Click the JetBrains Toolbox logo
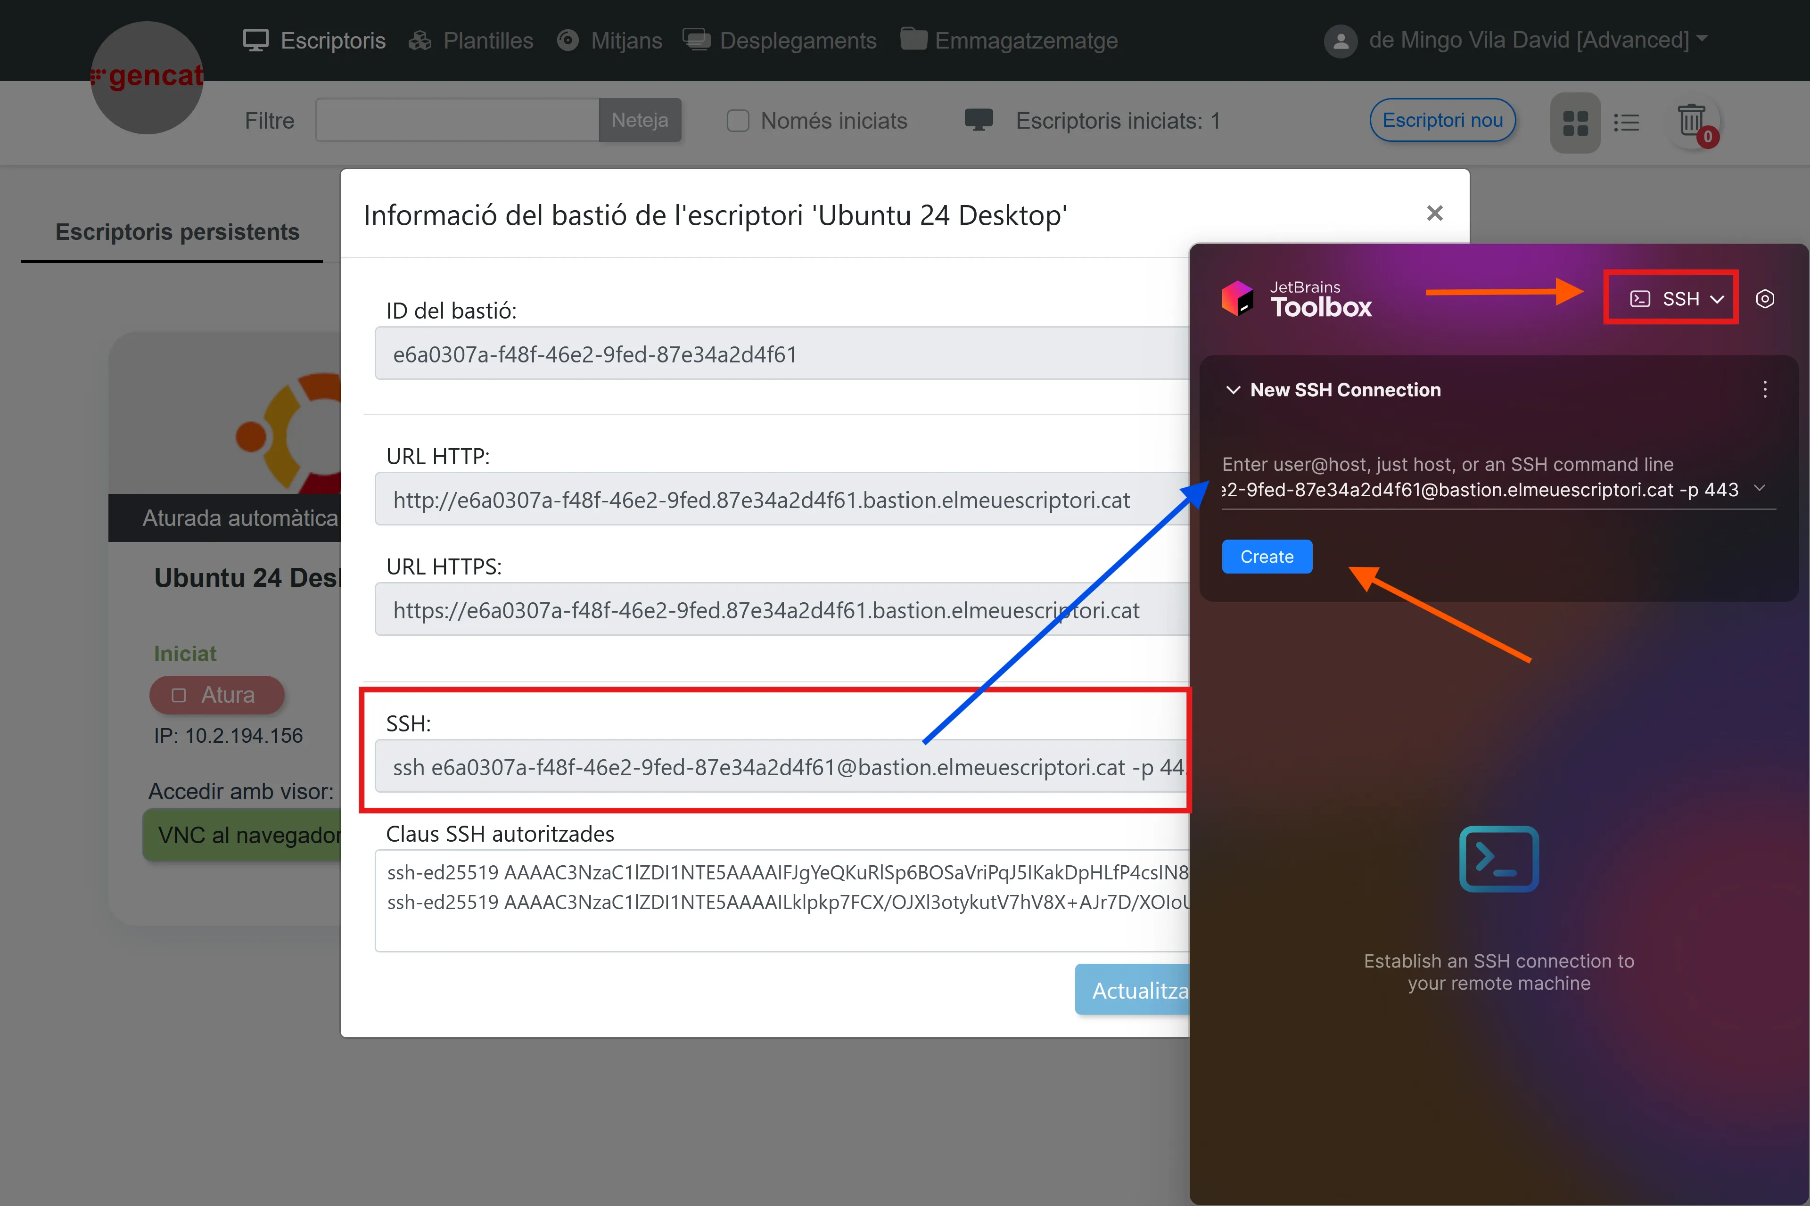 click(1238, 298)
